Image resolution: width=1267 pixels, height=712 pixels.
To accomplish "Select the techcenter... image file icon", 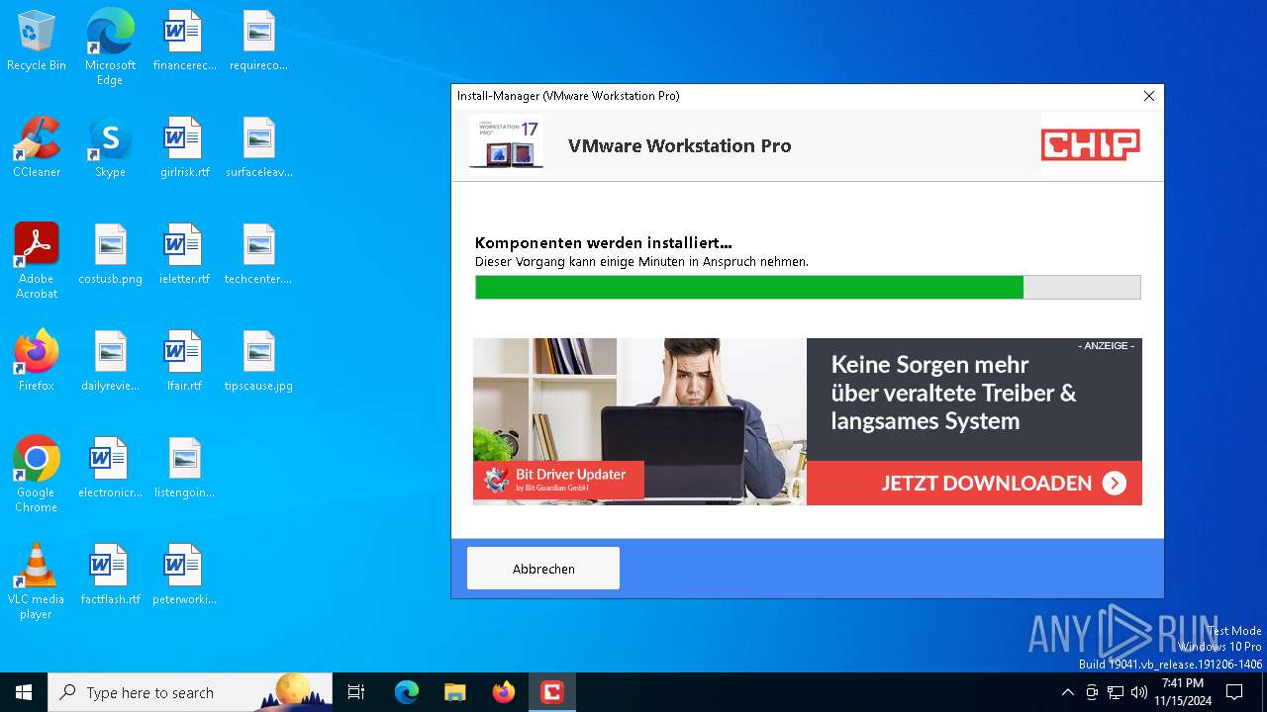I will click(258, 255).
